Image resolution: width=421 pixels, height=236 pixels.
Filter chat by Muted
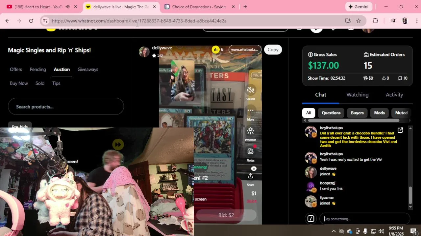tap(401, 113)
